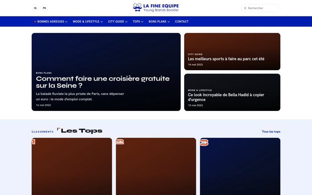Focus the Rechercher search field
Image resolution: width=312 pixels, height=195 pixels.
(x=260, y=8)
